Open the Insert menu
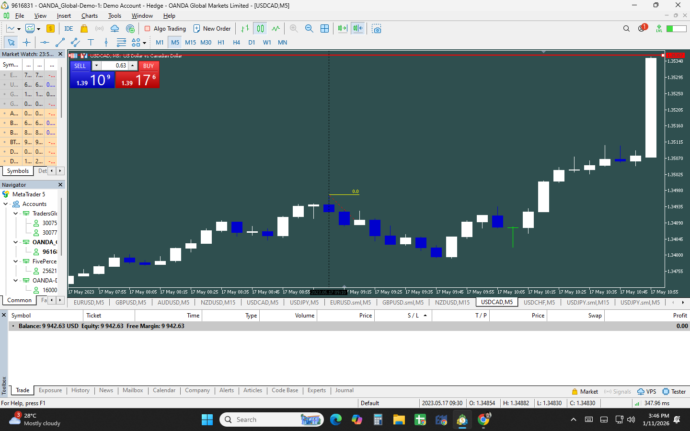The width and height of the screenshot is (690, 431). tap(64, 16)
